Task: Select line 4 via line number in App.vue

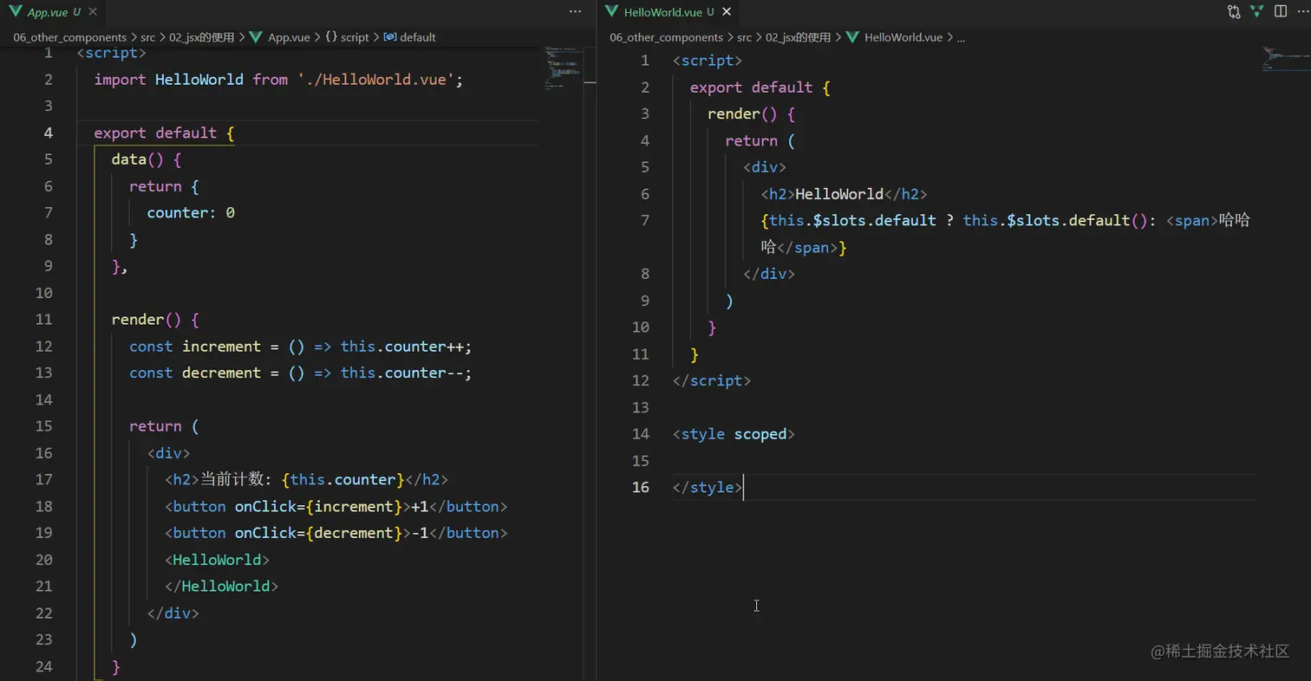Action: click(x=49, y=133)
